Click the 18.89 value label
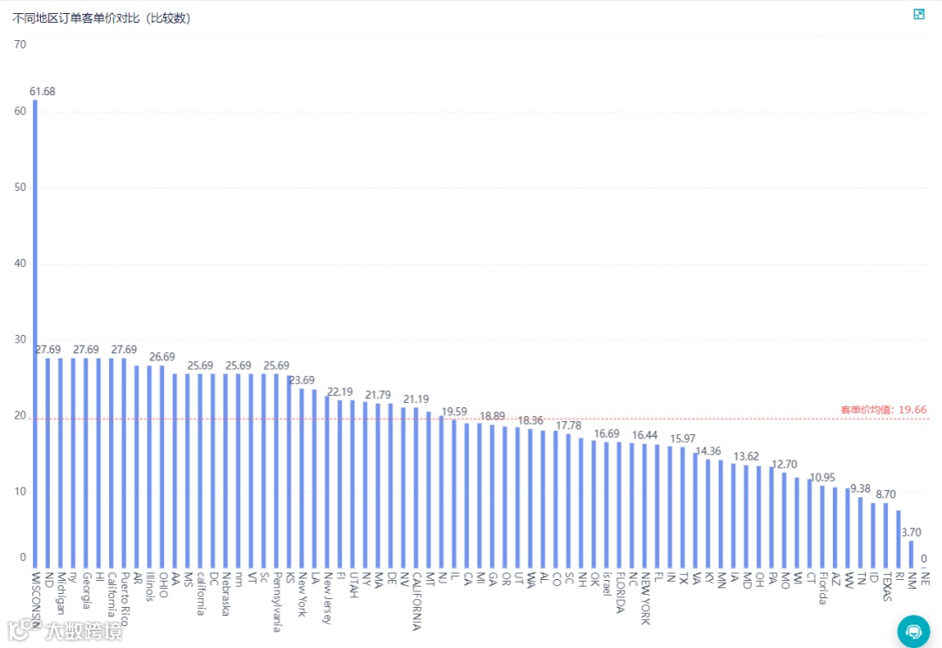Image resolution: width=942 pixels, height=648 pixels. [x=492, y=416]
